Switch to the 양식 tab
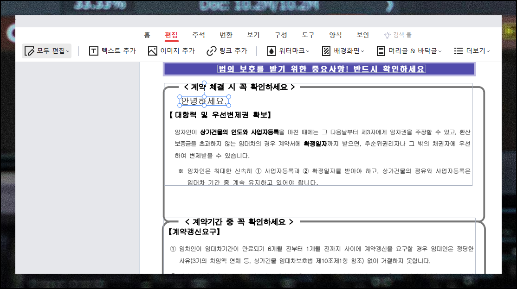Image resolution: width=517 pixels, height=289 pixels. pyautogui.click(x=336, y=35)
